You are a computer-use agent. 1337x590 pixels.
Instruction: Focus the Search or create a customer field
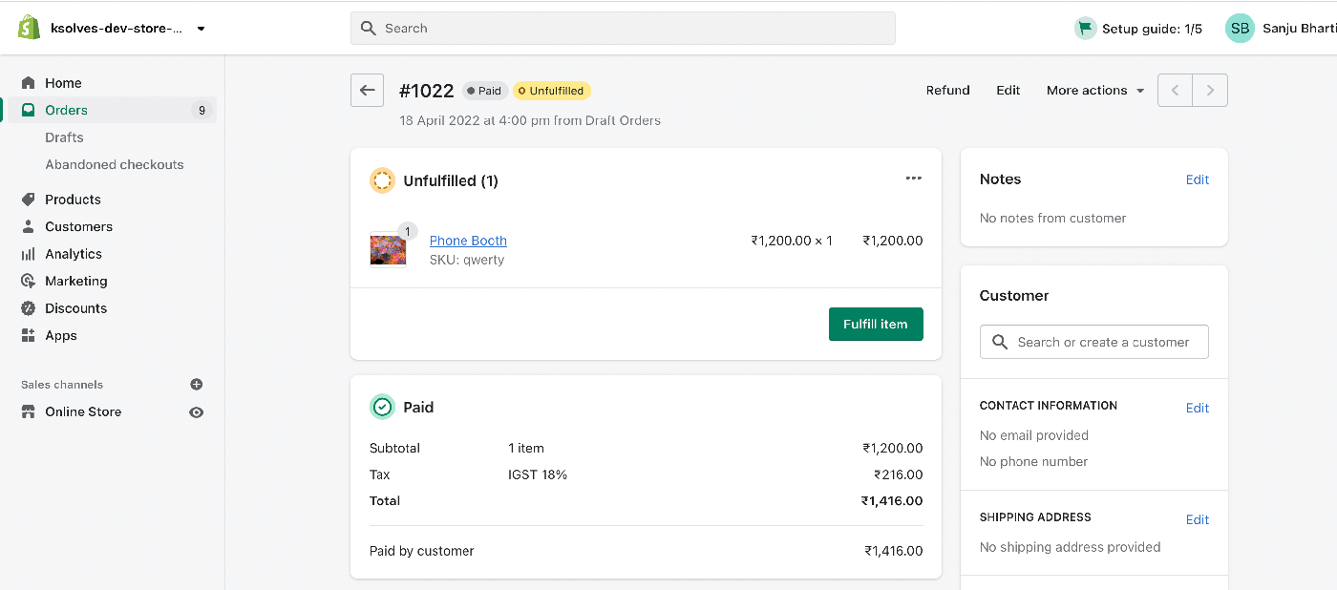tap(1094, 342)
